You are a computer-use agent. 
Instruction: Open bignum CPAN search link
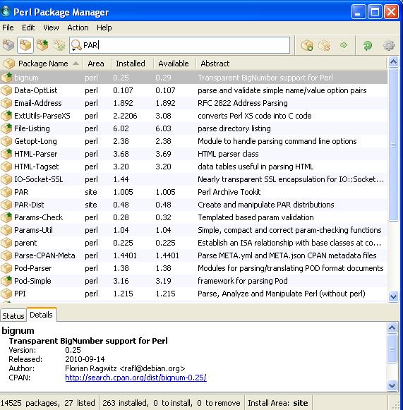pyautogui.click(x=136, y=378)
